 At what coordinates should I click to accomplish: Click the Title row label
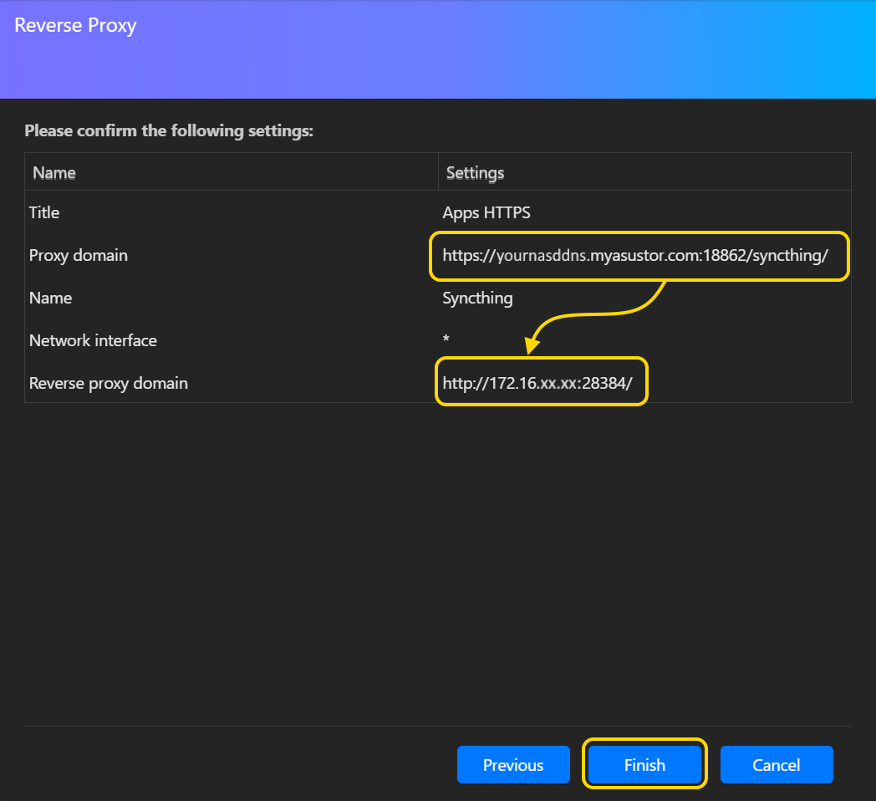[44, 212]
